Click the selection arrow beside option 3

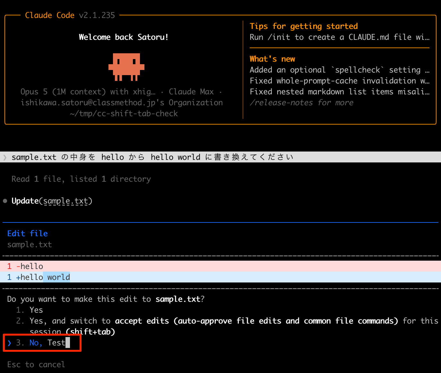9,343
